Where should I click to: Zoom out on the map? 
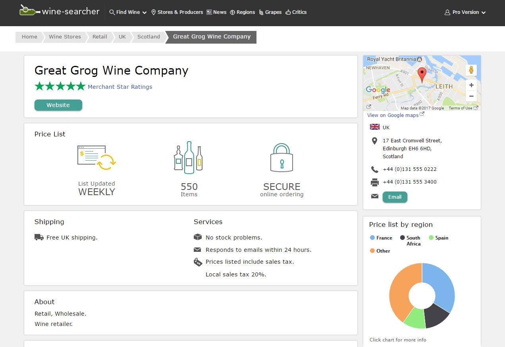coord(471,96)
